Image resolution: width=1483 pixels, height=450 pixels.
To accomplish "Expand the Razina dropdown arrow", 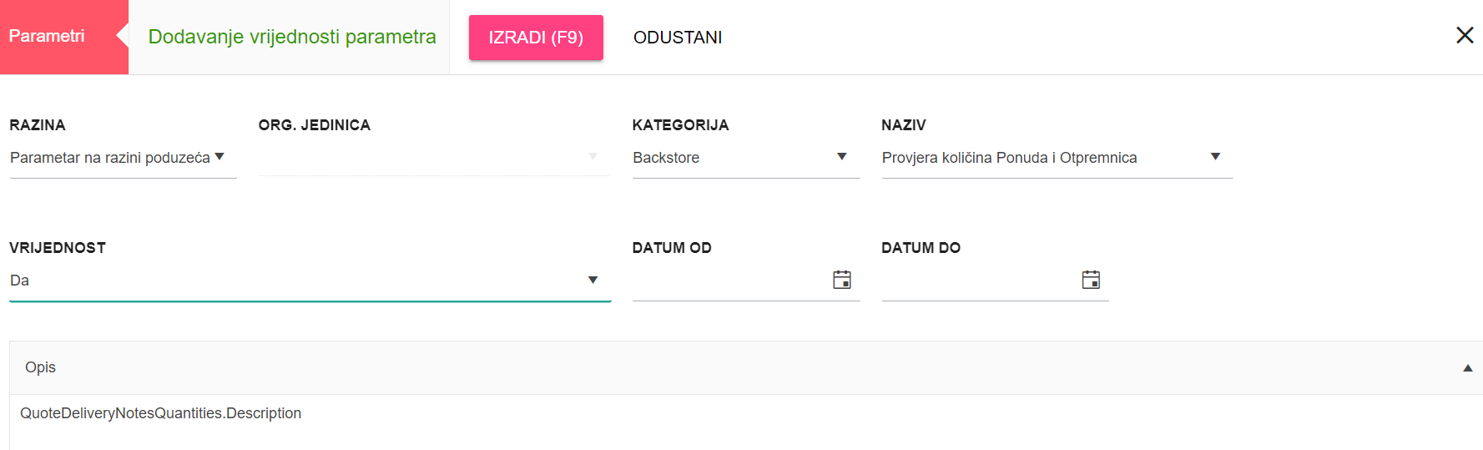I will [219, 157].
